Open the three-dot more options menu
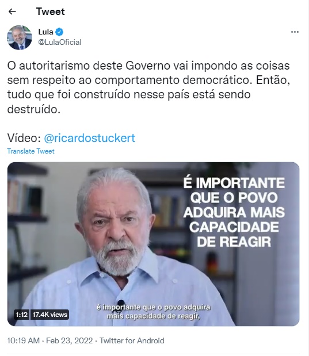 pos(295,32)
